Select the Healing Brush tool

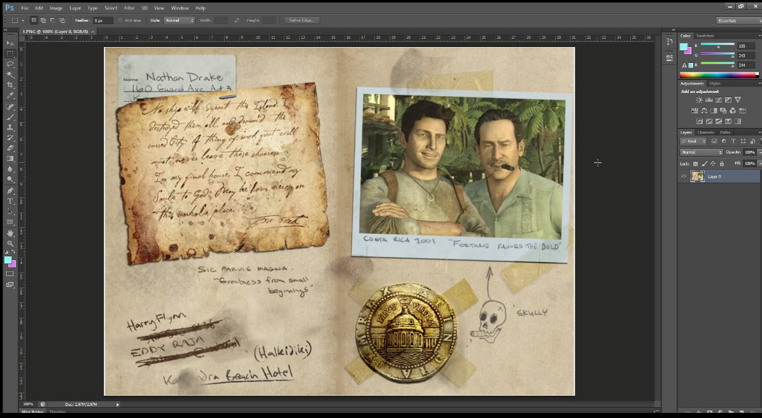pyautogui.click(x=10, y=106)
